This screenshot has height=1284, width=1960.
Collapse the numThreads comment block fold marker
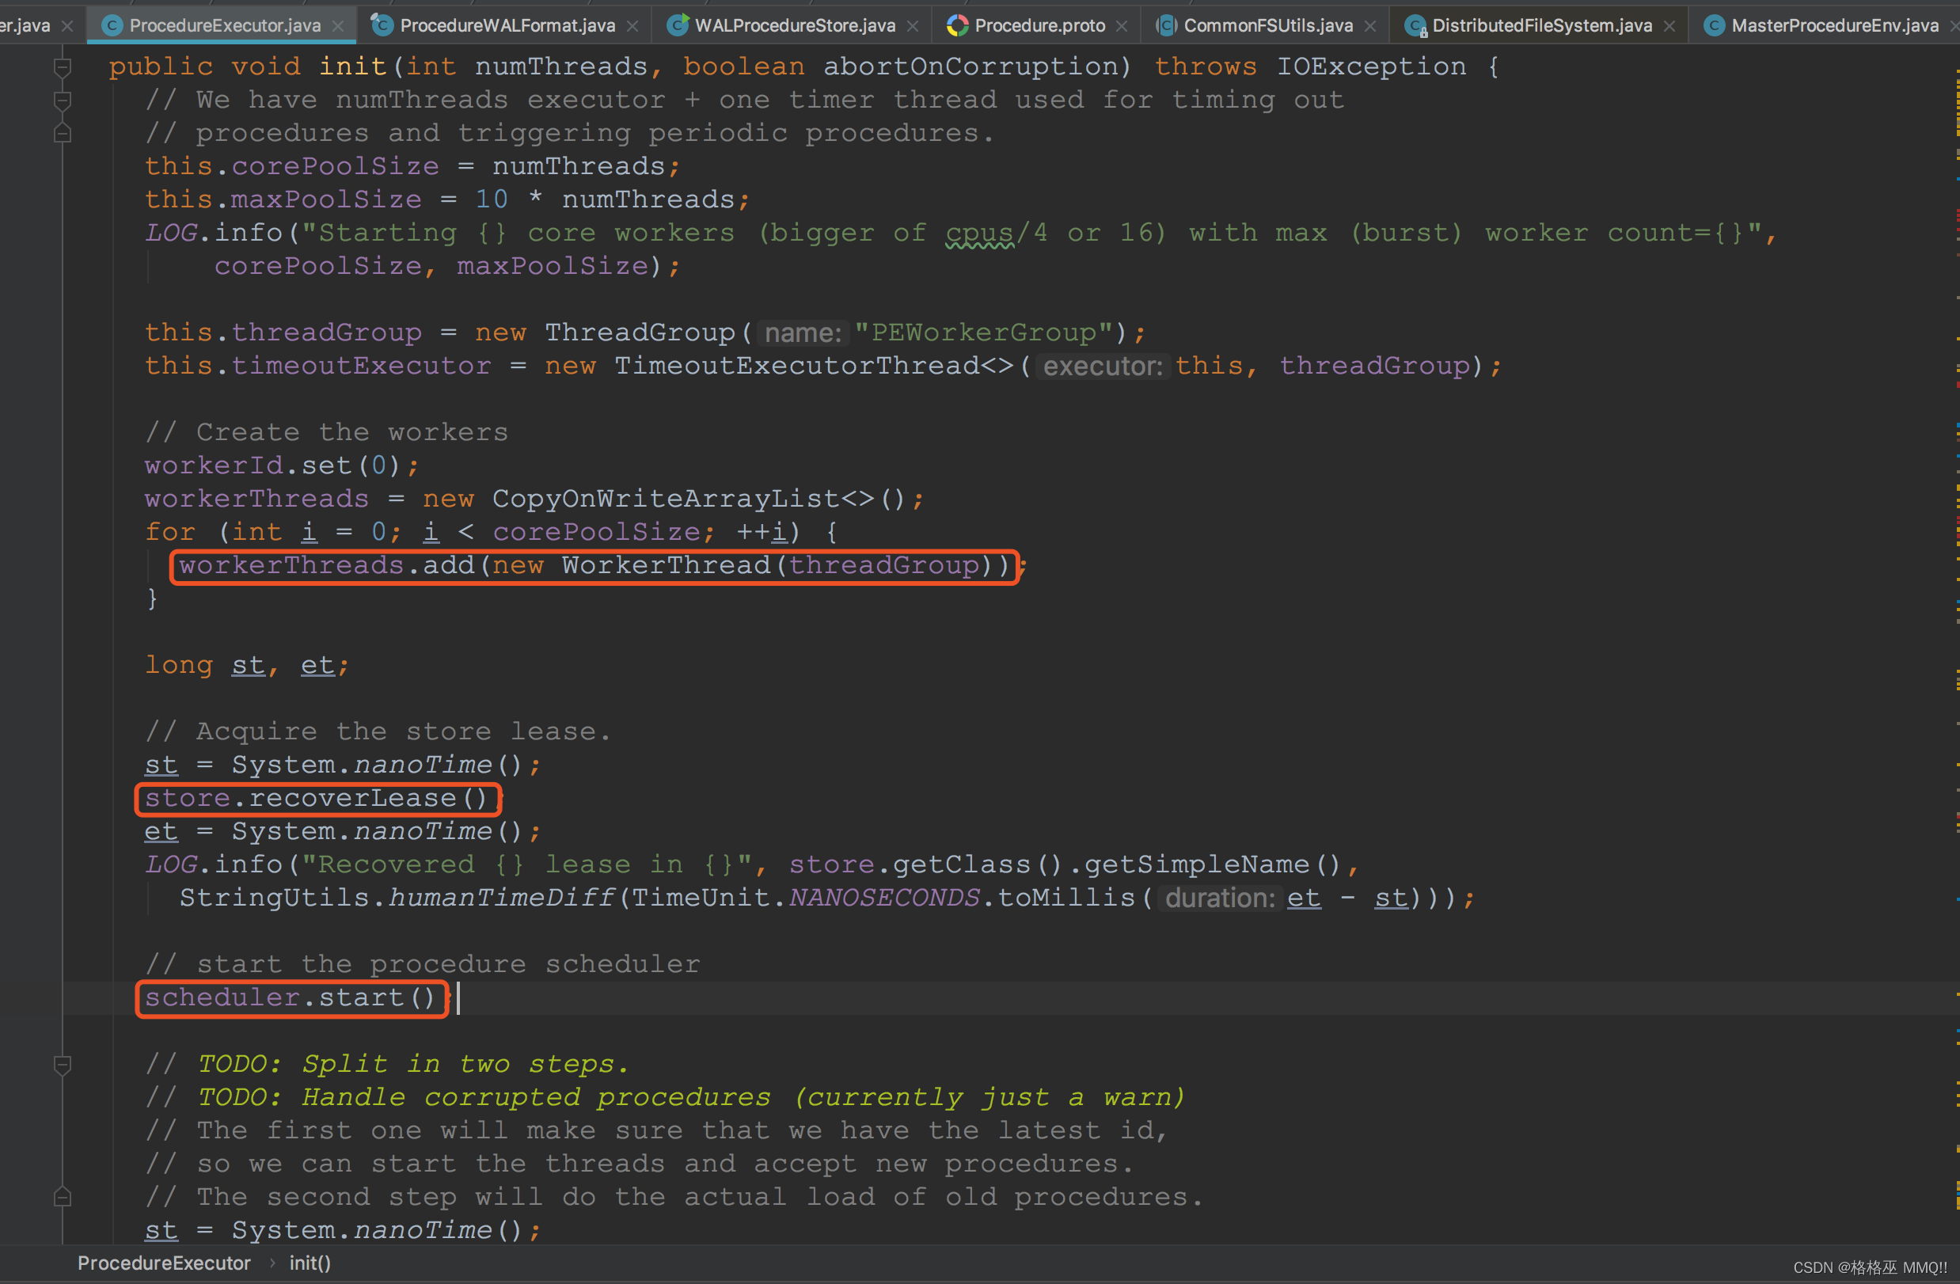coord(63,101)
